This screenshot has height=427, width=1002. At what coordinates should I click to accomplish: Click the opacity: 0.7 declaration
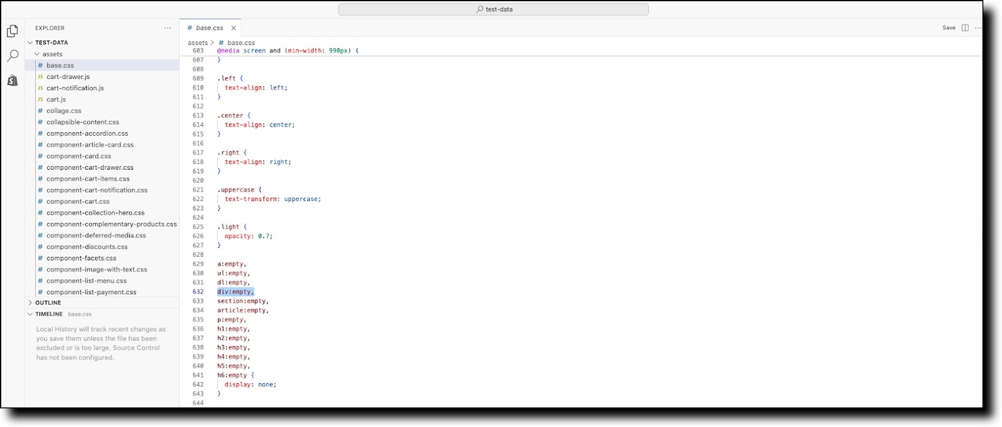(249, 236)
